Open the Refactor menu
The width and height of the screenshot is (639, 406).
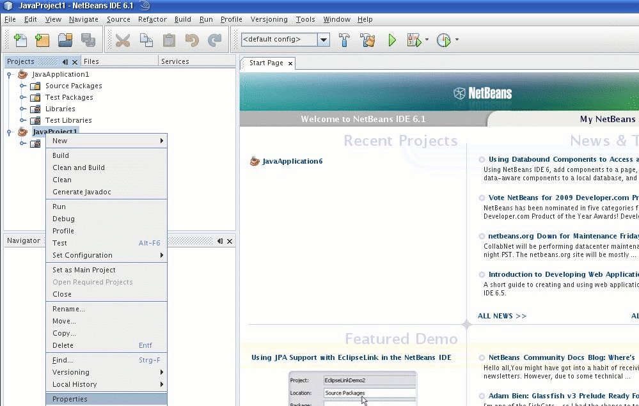pyautogui.click(x=152, y=19)
